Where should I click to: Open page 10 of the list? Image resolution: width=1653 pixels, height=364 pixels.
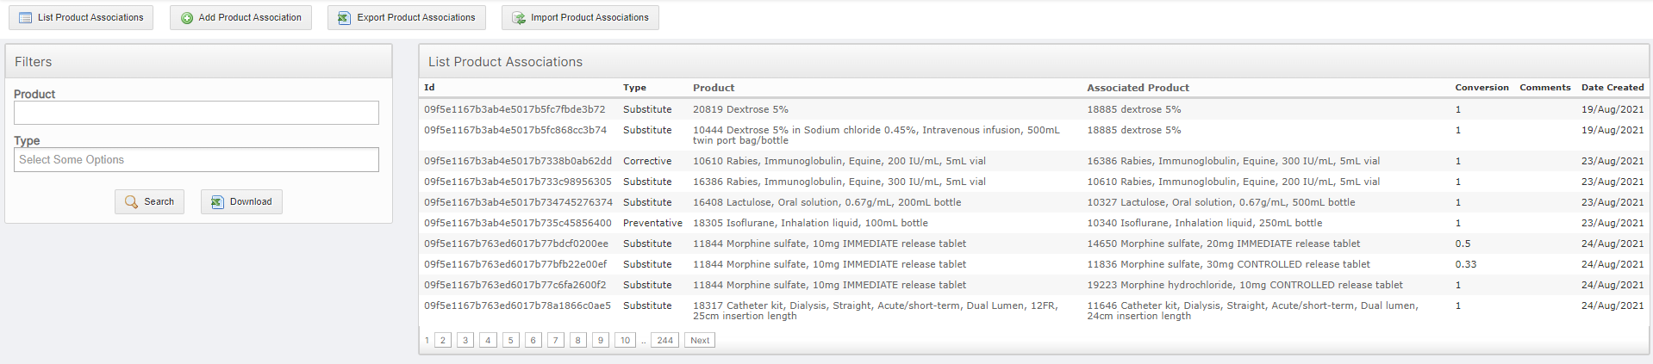[x=625, y=341]
